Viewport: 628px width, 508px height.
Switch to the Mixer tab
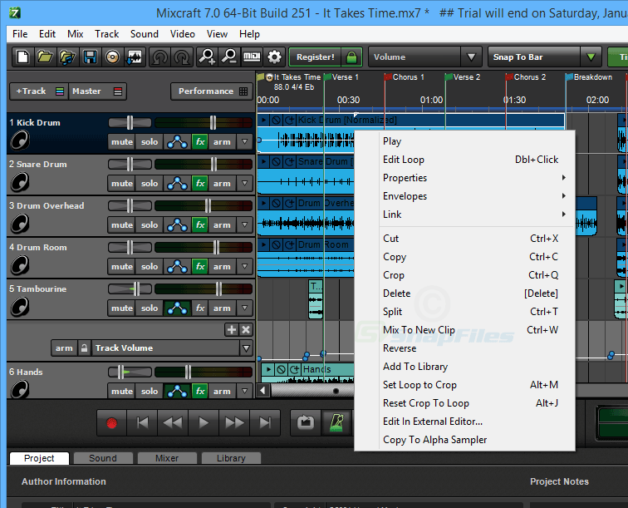click(x=167, y=458)
